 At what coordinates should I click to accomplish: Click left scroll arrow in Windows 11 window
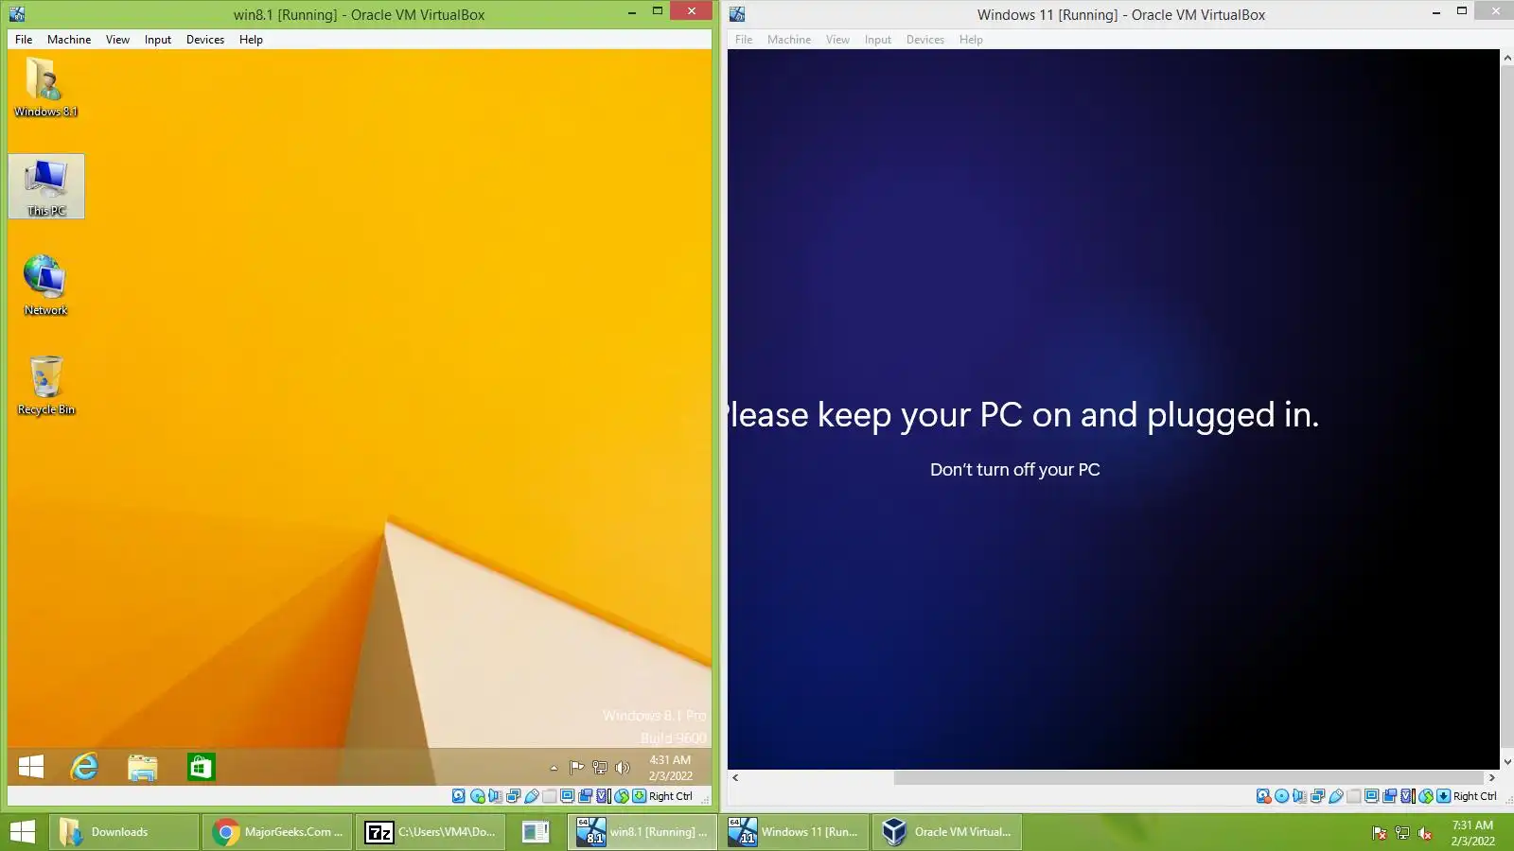pos(735,777)
